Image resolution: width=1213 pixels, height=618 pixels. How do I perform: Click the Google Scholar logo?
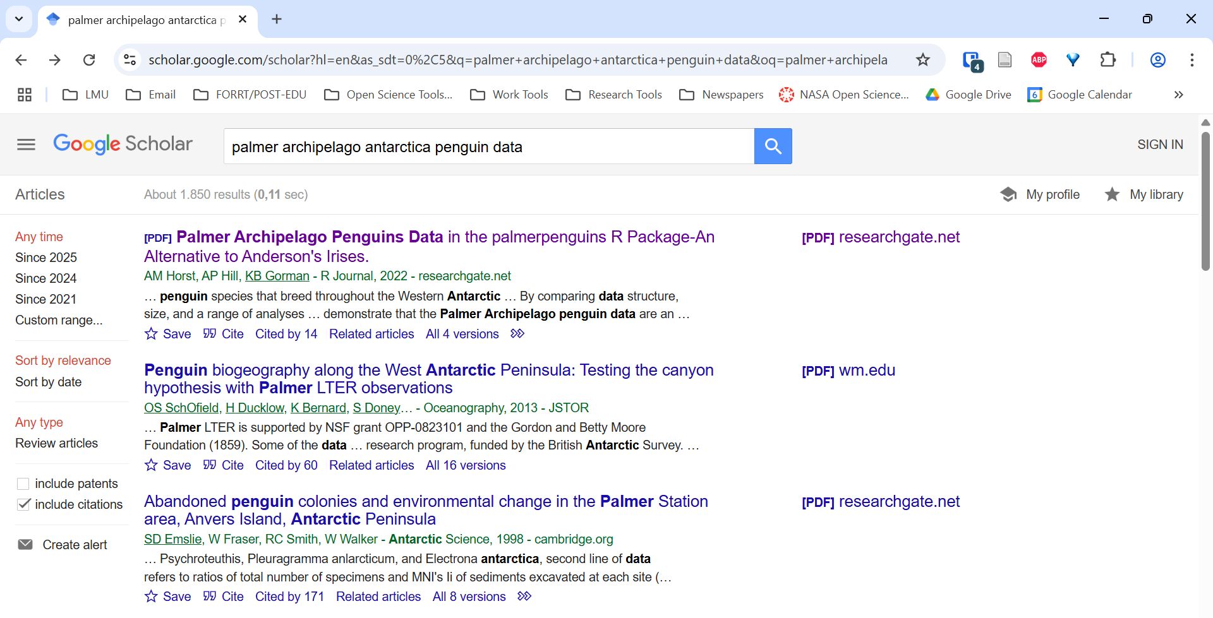pos(123,144)
